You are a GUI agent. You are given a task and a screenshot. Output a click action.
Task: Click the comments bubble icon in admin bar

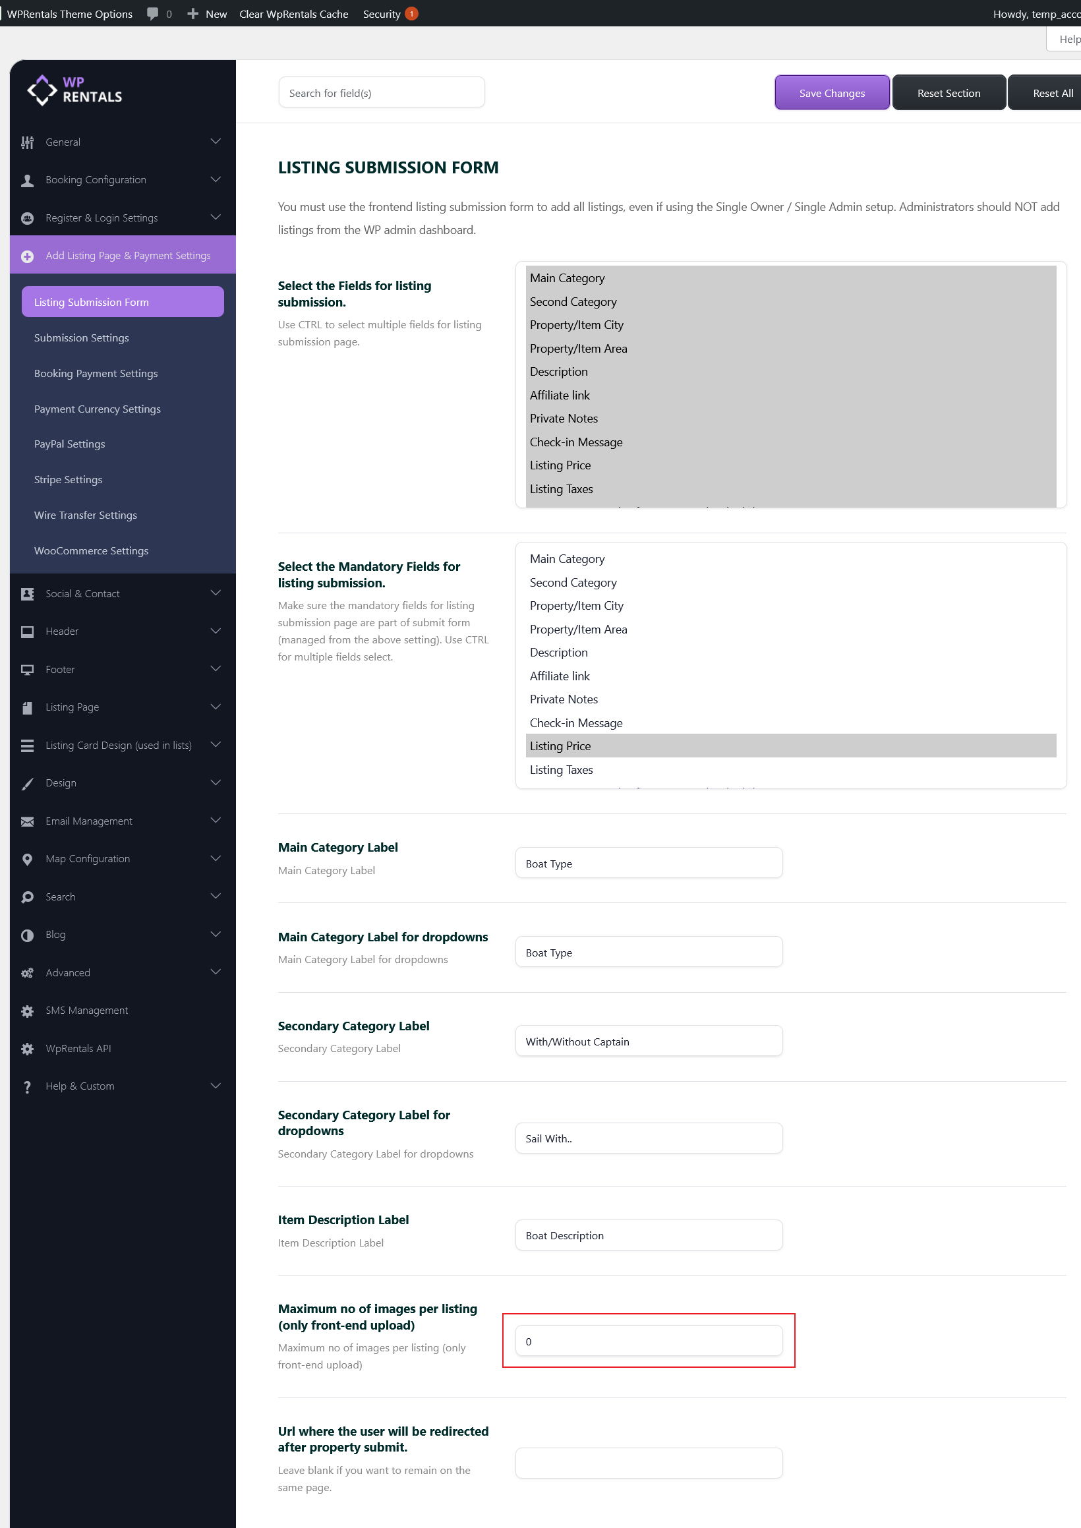click(152, 14)
